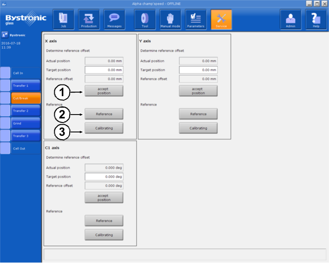
Task: Select Transfer 1 station in sidebar
Action: pyautogui.click(x=26, y=85)
